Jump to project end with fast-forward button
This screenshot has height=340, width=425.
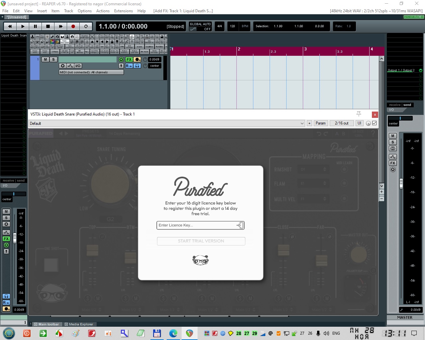point(60,26)
